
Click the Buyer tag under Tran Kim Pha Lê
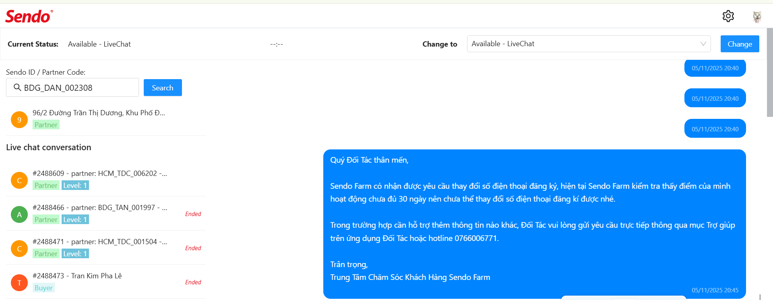[x=43, y=288]
